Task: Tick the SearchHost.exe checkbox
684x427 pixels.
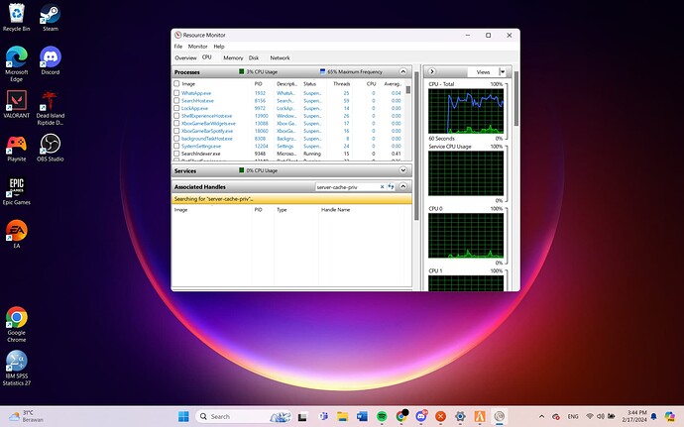Action: 176,101
